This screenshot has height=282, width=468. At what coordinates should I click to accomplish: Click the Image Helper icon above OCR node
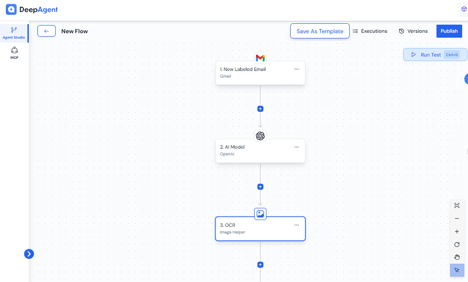pos(260,214)
